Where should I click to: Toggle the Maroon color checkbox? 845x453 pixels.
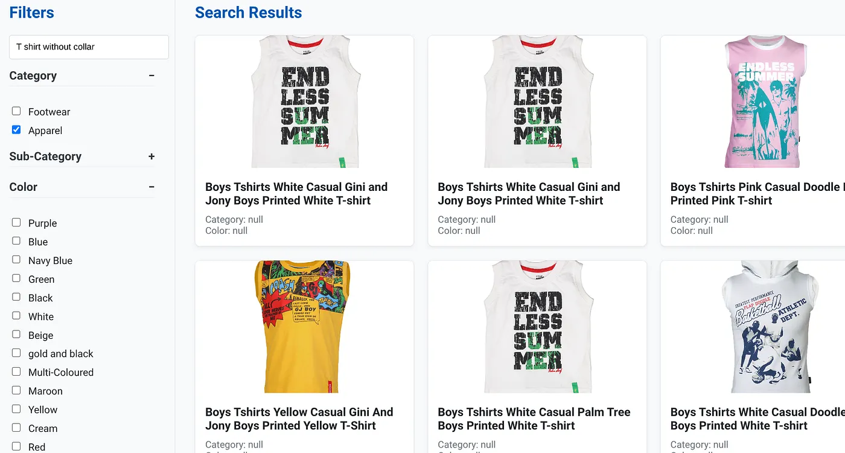coord(16,390)
